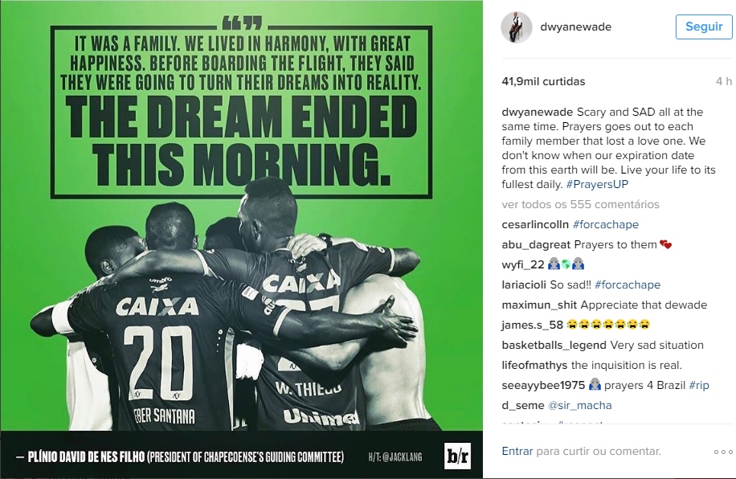This screenshot has height=479, width=736.
Task: Click the b/r Bleacher Report logo
Action: (457, 456)
